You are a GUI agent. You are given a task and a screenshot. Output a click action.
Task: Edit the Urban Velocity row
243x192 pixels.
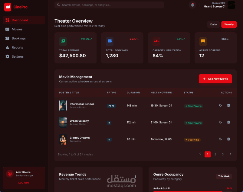(x=220, y=122)
